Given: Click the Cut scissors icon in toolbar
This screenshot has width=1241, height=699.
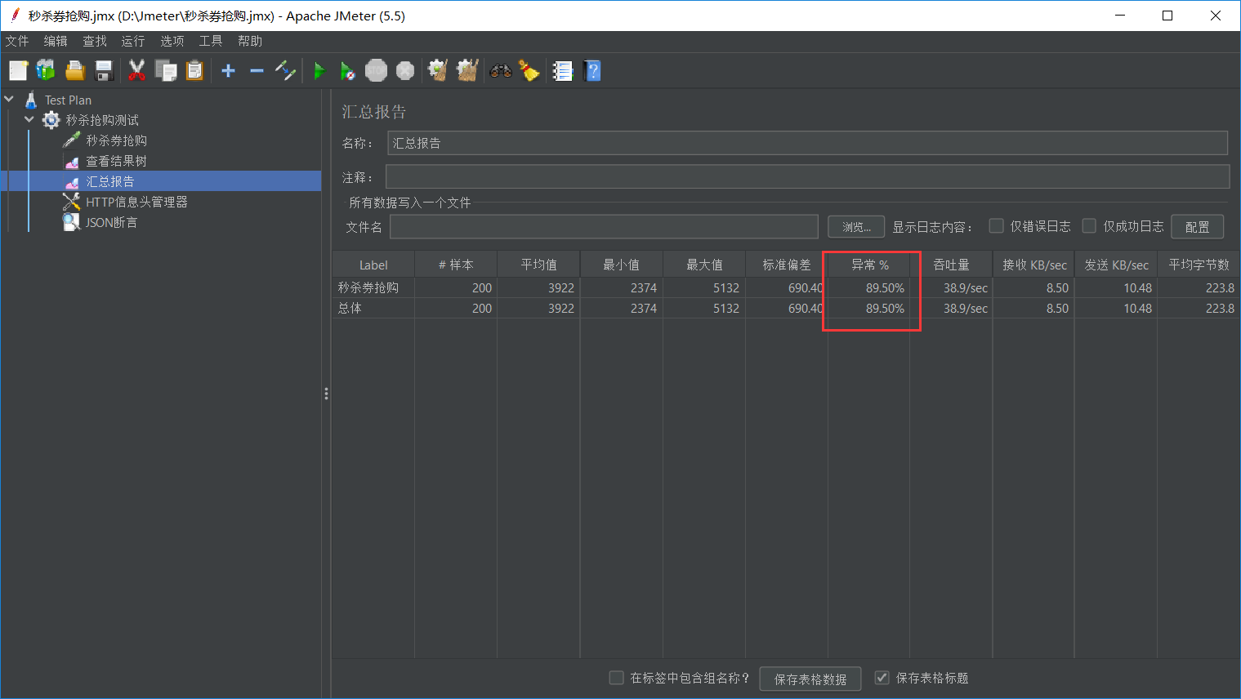Looking at the screenshot, I should click(136, 72).
